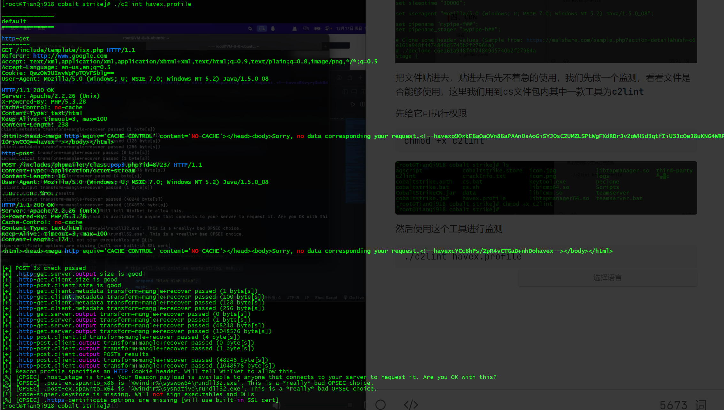Click the faded QQ penguin icon in the menu bar
724x410 pixels.
[x=273, y=28]
